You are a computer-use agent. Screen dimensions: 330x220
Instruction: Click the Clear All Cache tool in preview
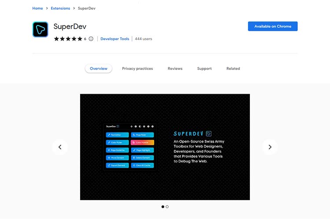[x=142, y=165]
